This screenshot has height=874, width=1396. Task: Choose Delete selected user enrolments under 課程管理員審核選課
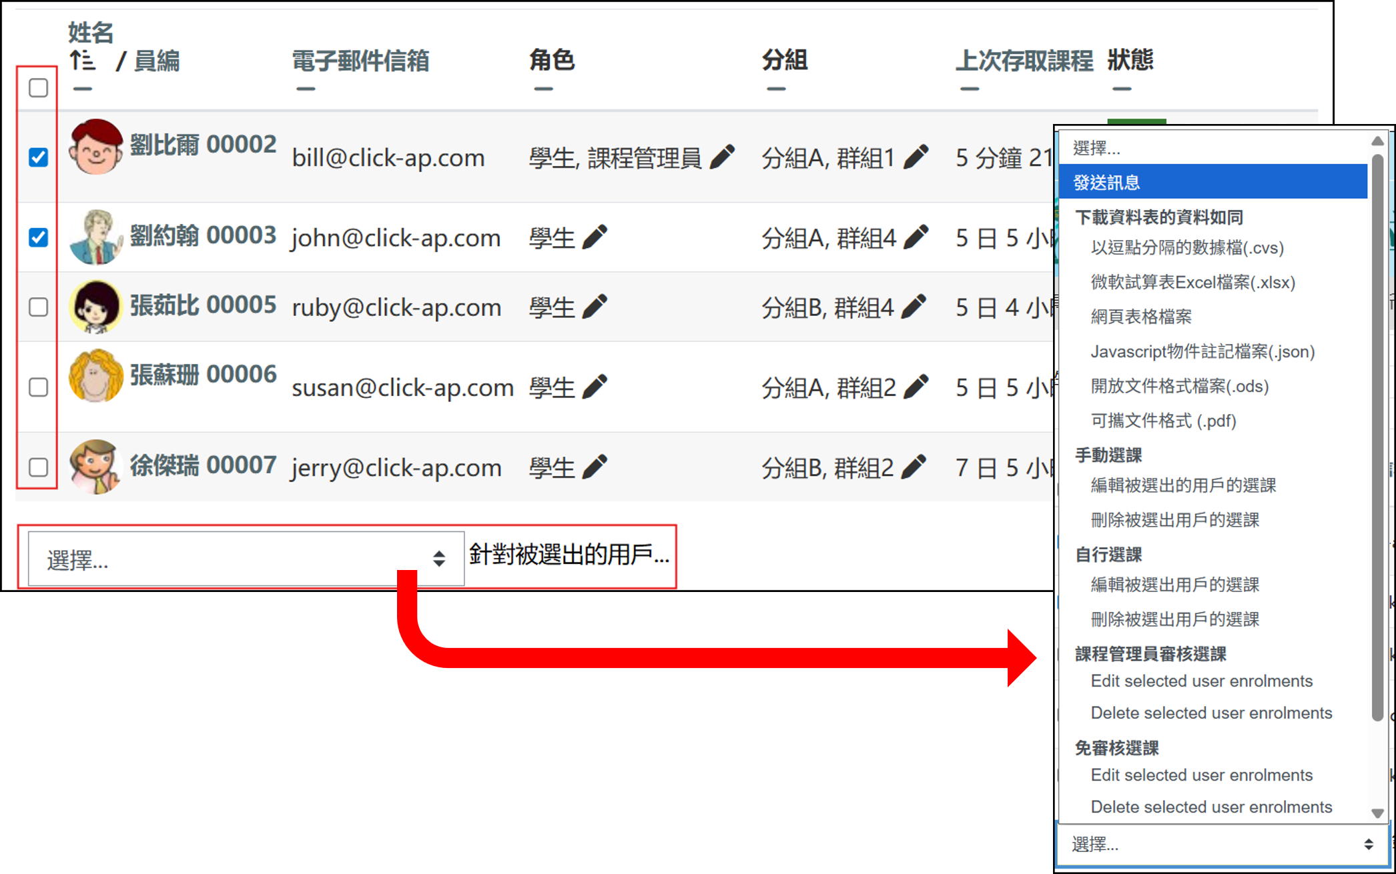pos(1211,713)
